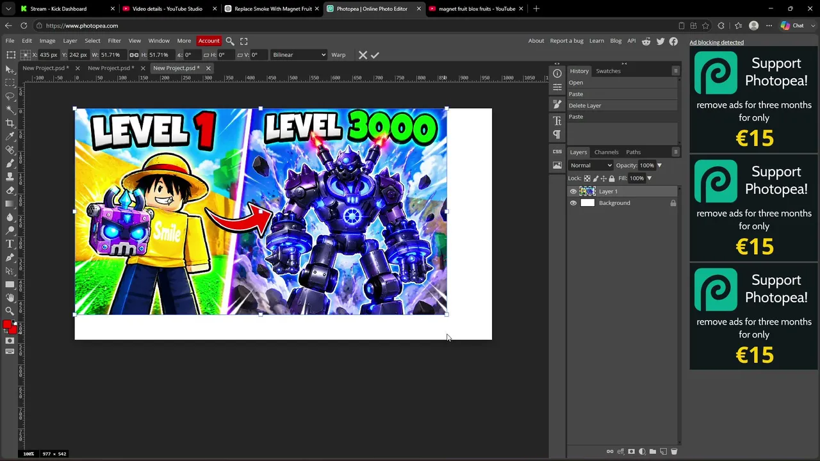Select the Hand tool
The height and width of the screenshot is (461, 820).
pos(10,298)
